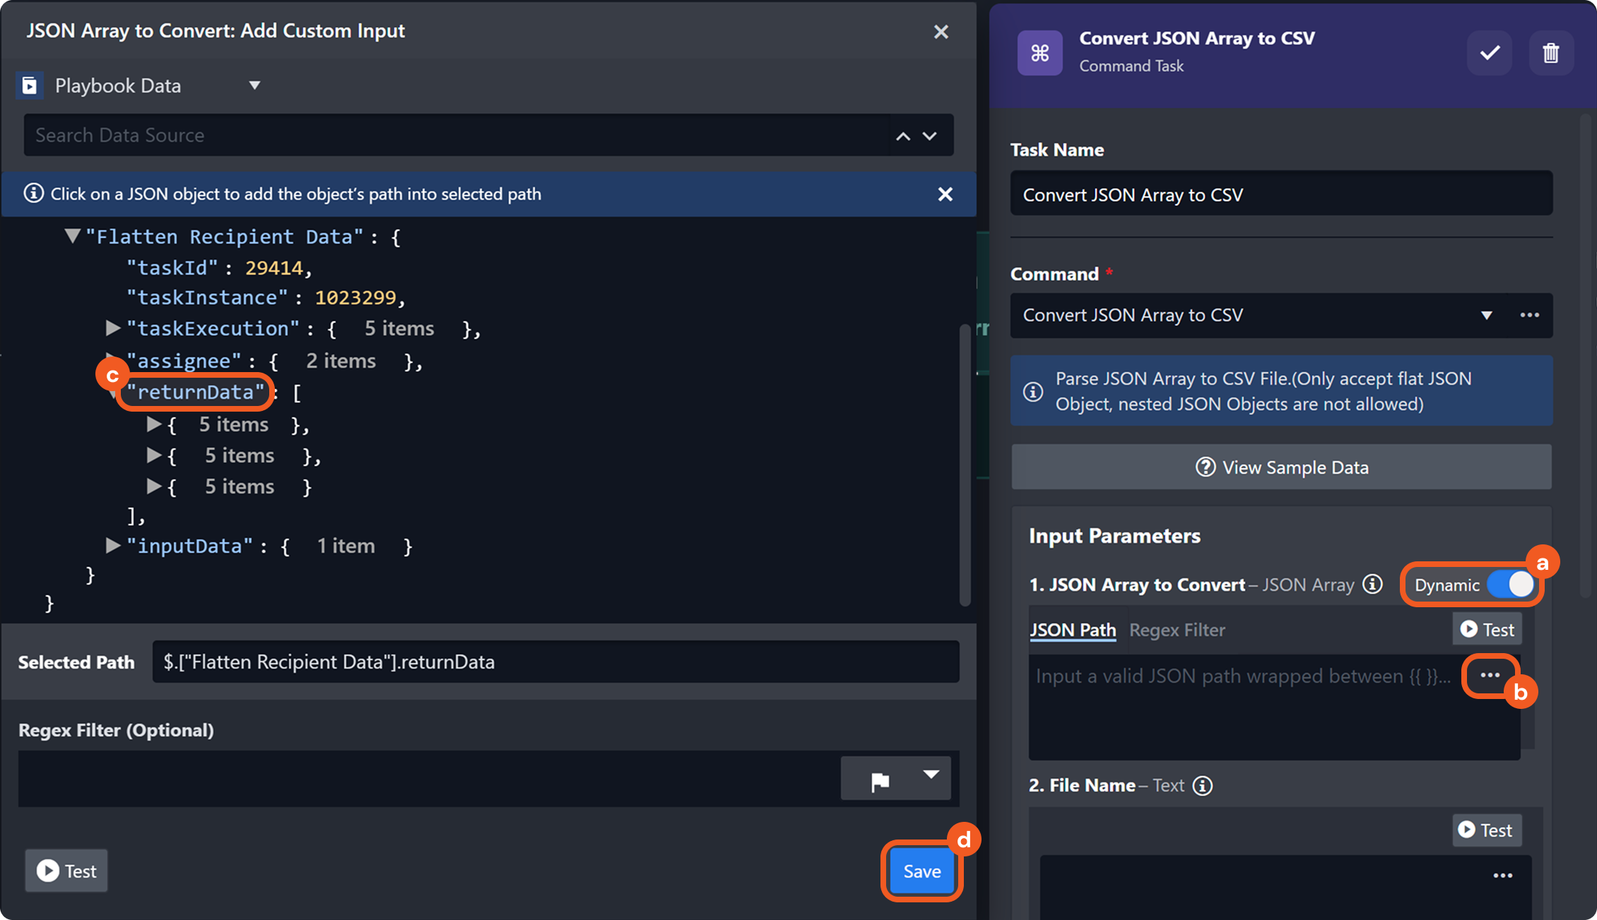Click the info icon beside File Name
This screenshot has width=1597, height=920.
(x=1203, y=786)
